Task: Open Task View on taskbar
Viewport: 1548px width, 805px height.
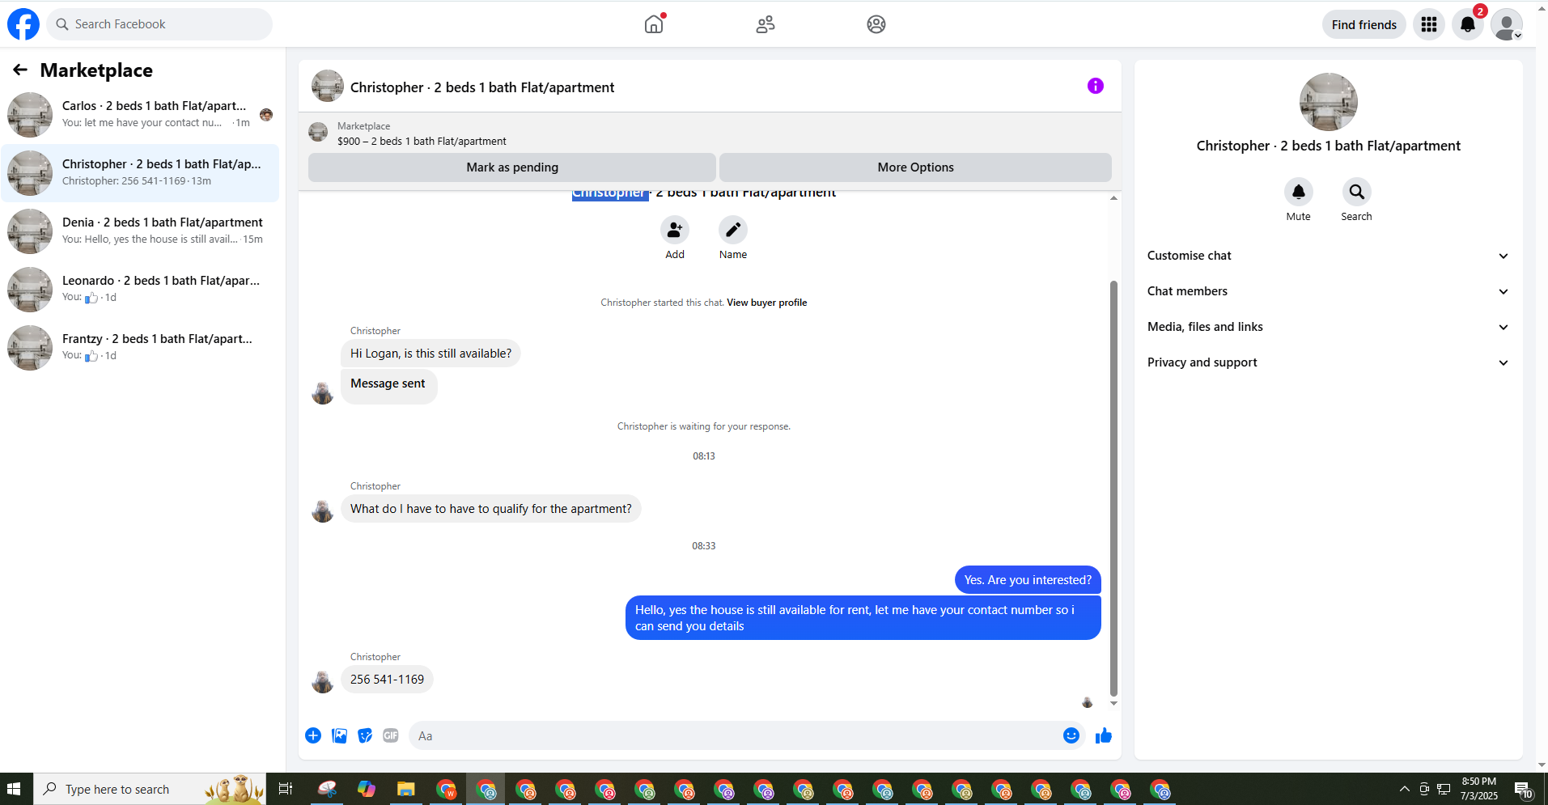Action: [x=286, y=789]
